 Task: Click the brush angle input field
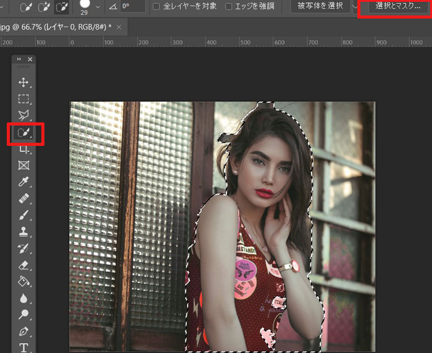tap(133, 7)
